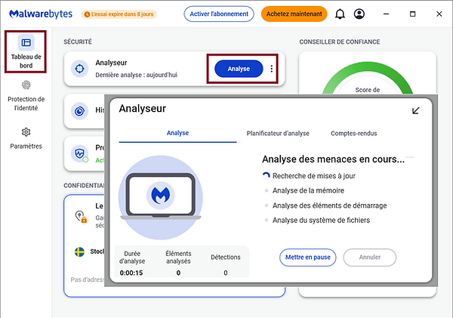Click Activer l'abonnement button
The image size is (453, 318).
click(219, 14)
